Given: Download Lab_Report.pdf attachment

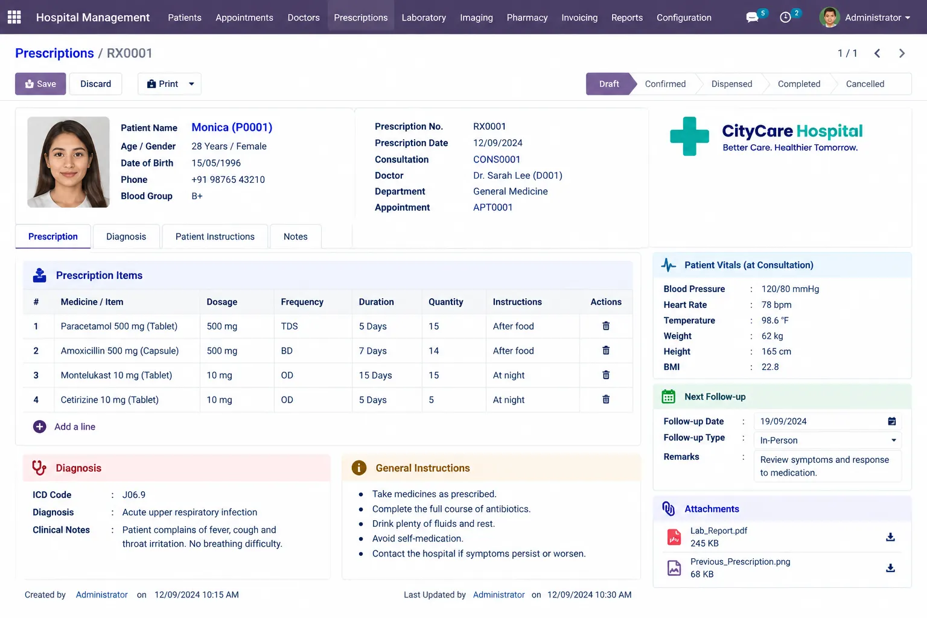Looking at the screenshot, I should point(890,537).
